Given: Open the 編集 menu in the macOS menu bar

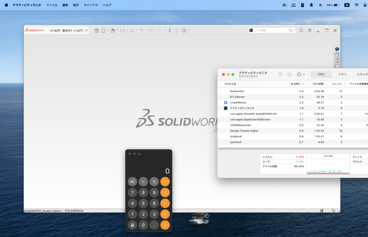Looking at the screenshot, I should coord(65,5).
